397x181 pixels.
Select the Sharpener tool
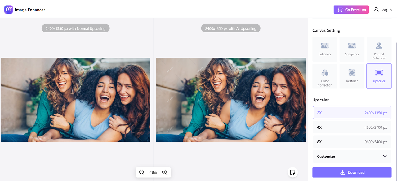[x=352, y=49]
